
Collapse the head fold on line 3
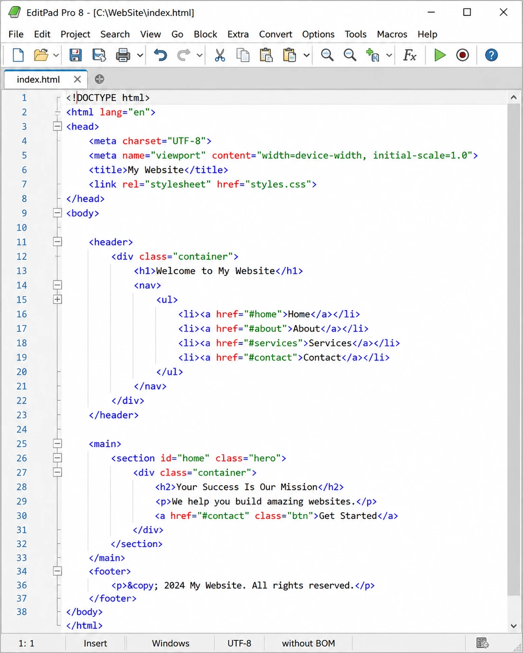(57, 126)
